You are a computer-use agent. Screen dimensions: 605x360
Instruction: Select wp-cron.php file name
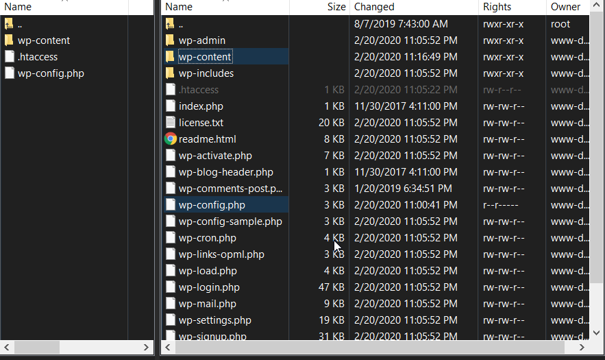pos(207,238)
